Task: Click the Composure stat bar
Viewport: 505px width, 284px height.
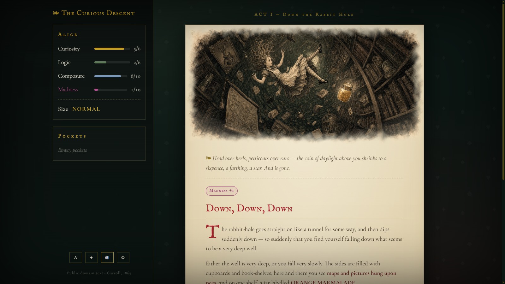Action: pyautogui.click(x=111, y=76)
